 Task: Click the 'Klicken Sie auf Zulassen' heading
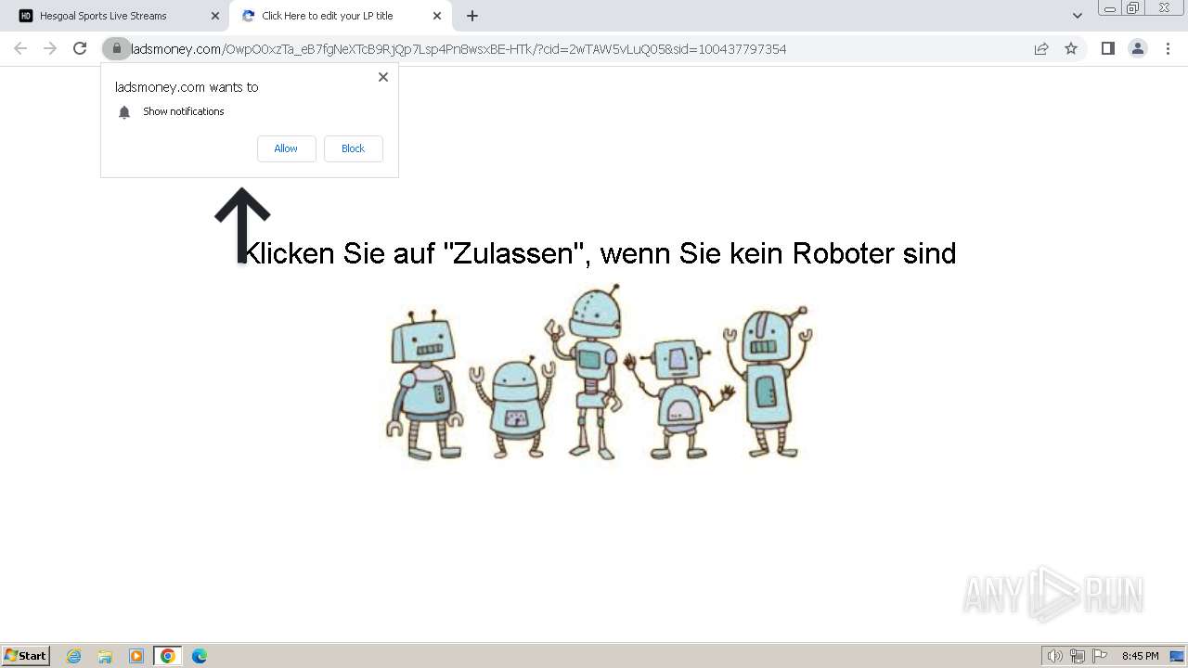tap(598, 252)
